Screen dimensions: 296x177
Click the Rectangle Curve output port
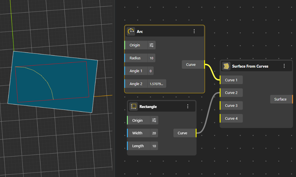(x=196, y=133)
